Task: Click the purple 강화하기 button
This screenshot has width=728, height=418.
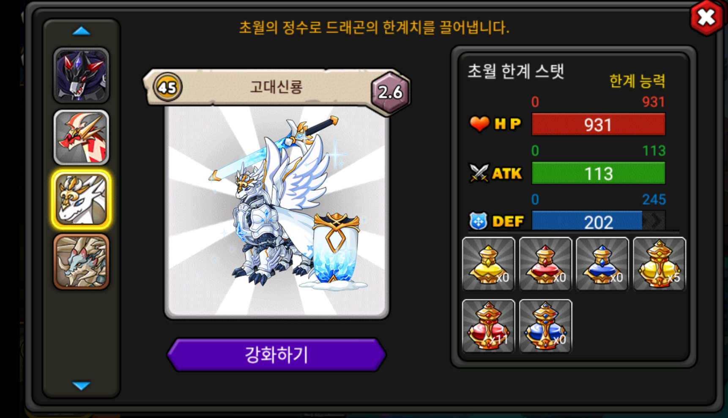Action: point(276,354)
